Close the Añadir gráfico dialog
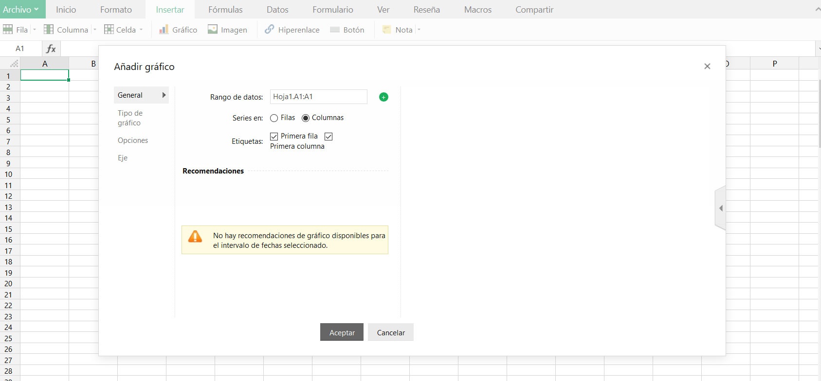Image resolution: width=821 pixels, height=381 pixels. click(x=707, y=66)
